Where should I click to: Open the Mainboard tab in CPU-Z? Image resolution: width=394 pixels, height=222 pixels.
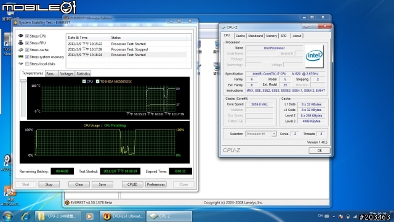tap(255, 36)
